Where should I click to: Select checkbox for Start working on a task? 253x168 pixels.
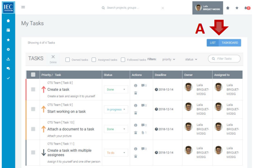coord(33,109)
